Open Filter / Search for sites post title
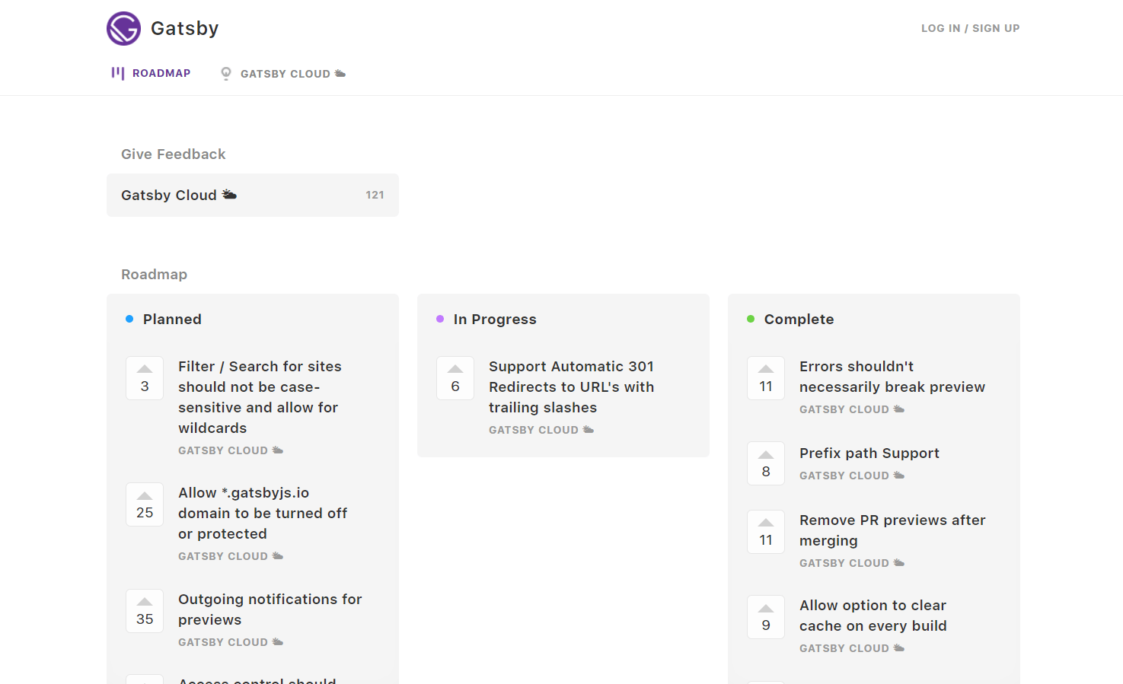Screen dimensions: 1123x684 (x=260, y=397)
